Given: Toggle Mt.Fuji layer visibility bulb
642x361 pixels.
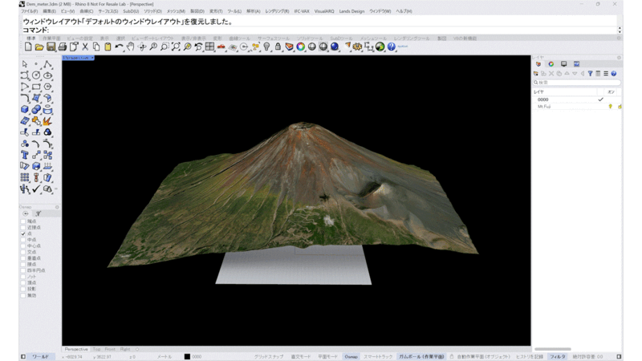Looking at the screenshot, I should pyautogui.click(x=610, y=107).
